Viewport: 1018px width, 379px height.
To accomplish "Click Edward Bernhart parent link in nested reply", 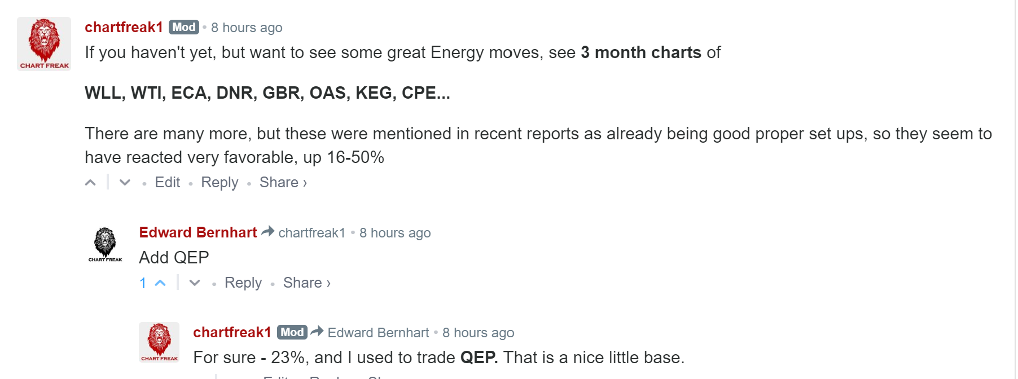I will point(378,333).
